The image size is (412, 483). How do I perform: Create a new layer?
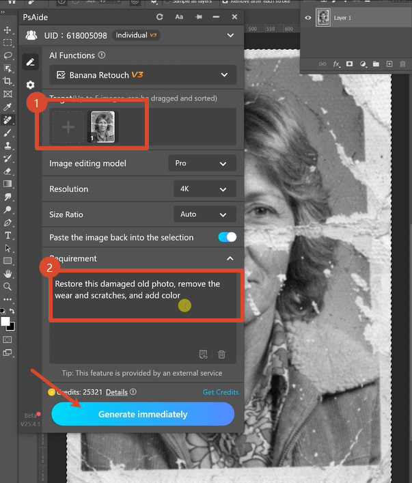click(389, 64)
